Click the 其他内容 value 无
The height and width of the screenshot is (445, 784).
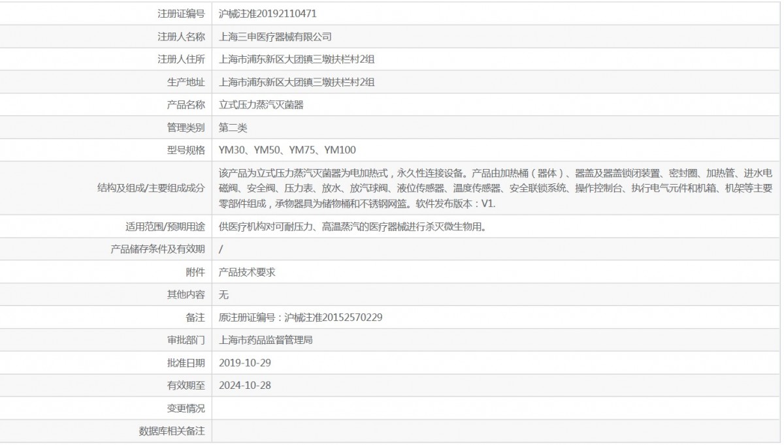click(x=223, y=295)
